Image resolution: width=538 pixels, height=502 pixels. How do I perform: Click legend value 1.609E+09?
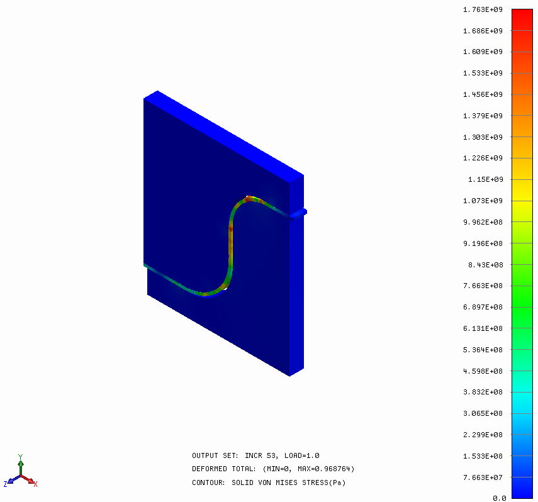(x=483, y=52)
